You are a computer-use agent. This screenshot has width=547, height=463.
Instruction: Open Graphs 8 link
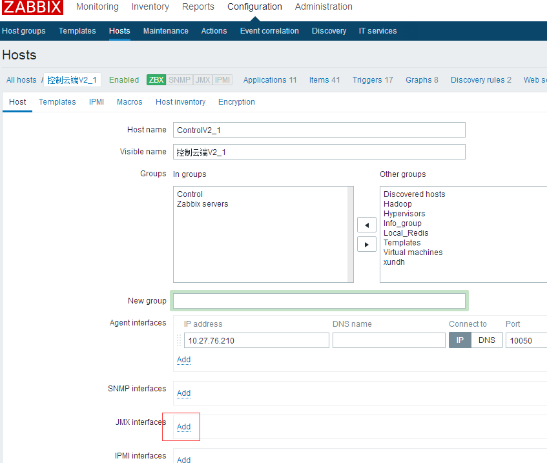(422, 80)
